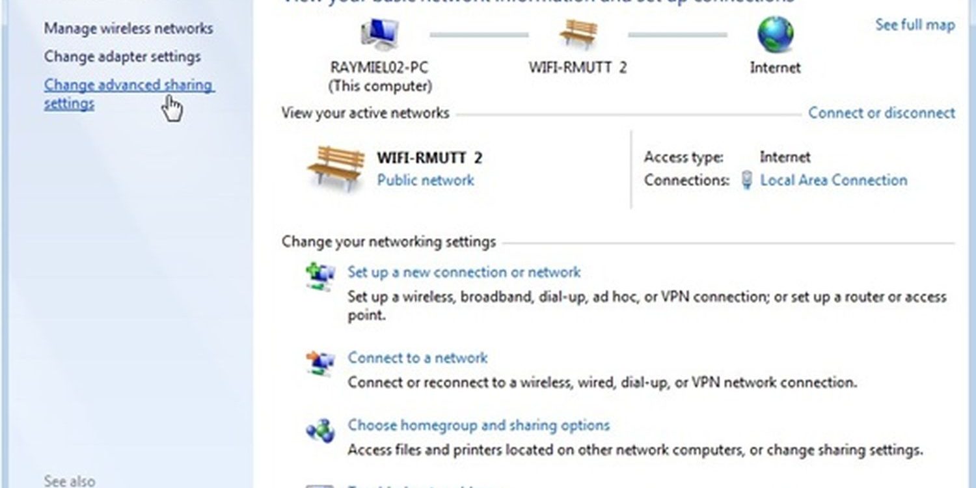Click the Public network link
976x488 pixels.
coord(426,180)
